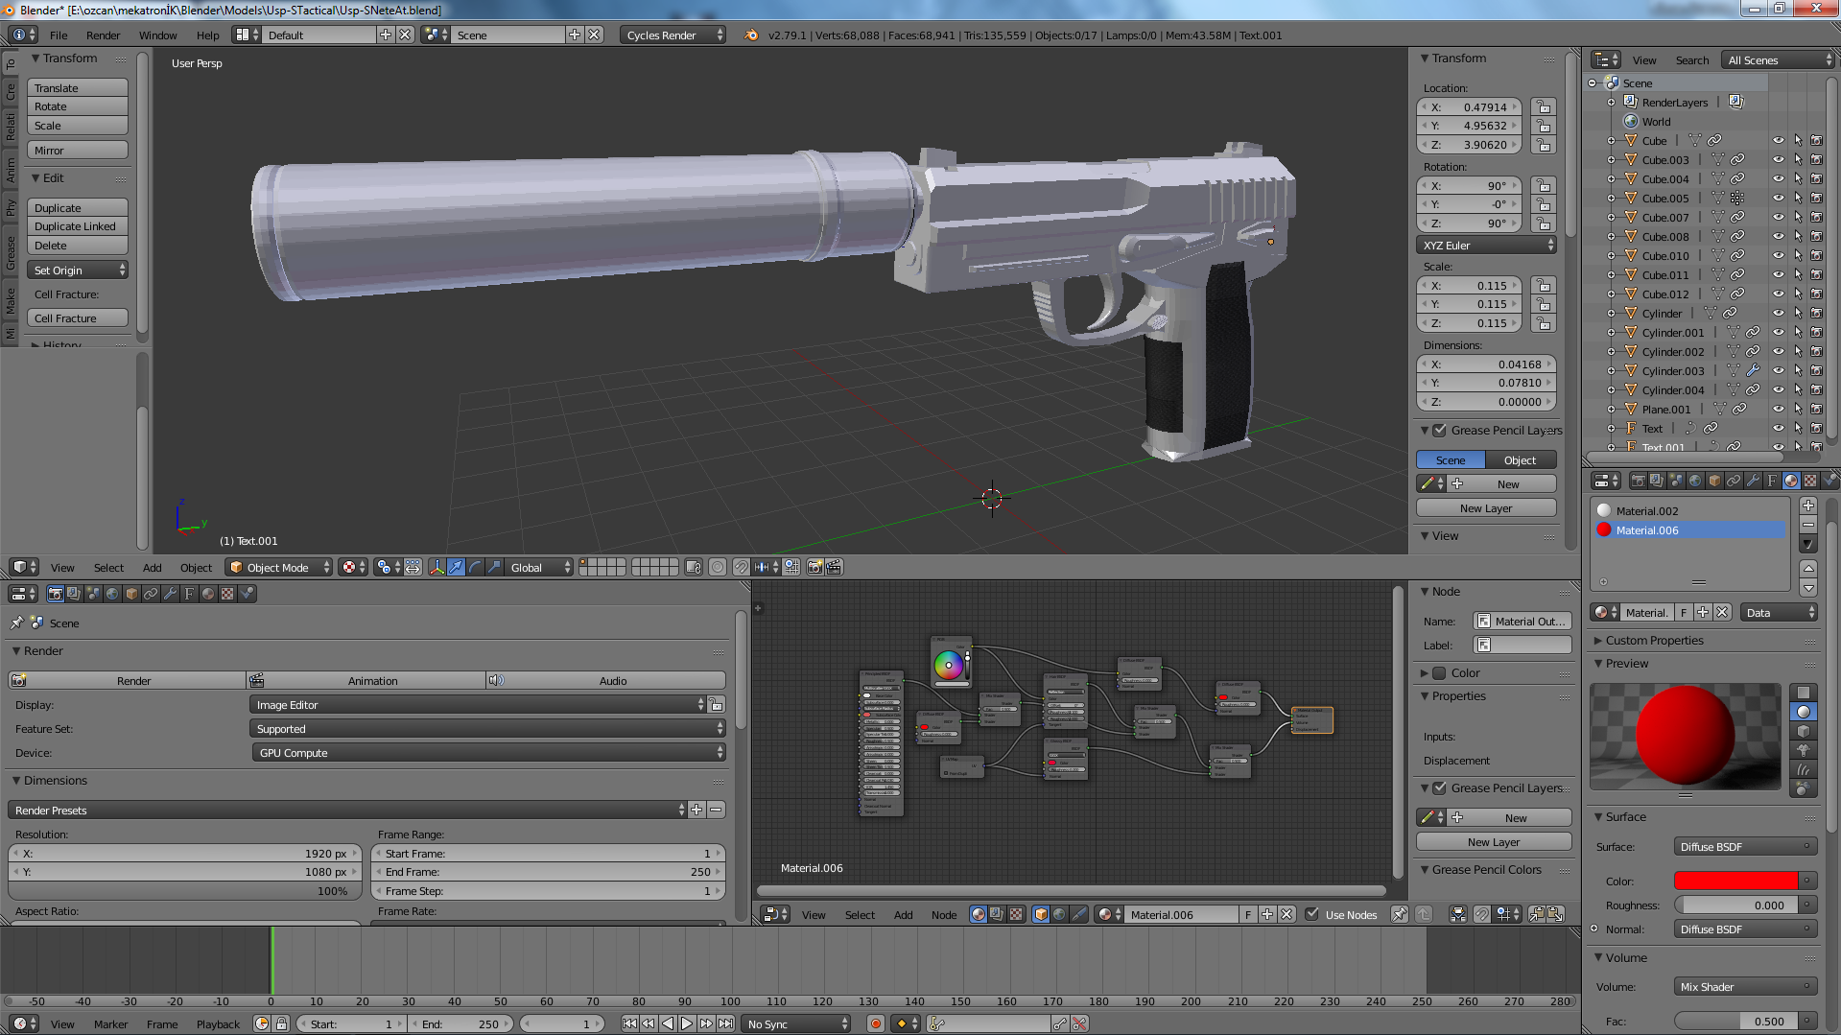Click the OpenGL render active viewport icon
The height and width of the screenshot is (1035, 1841).
coord(814,568)
